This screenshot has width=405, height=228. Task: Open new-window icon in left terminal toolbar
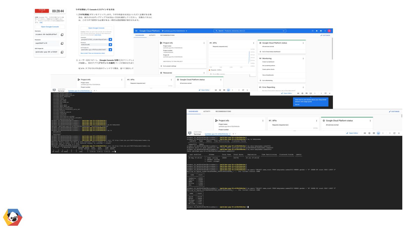[x=243, y=90]
